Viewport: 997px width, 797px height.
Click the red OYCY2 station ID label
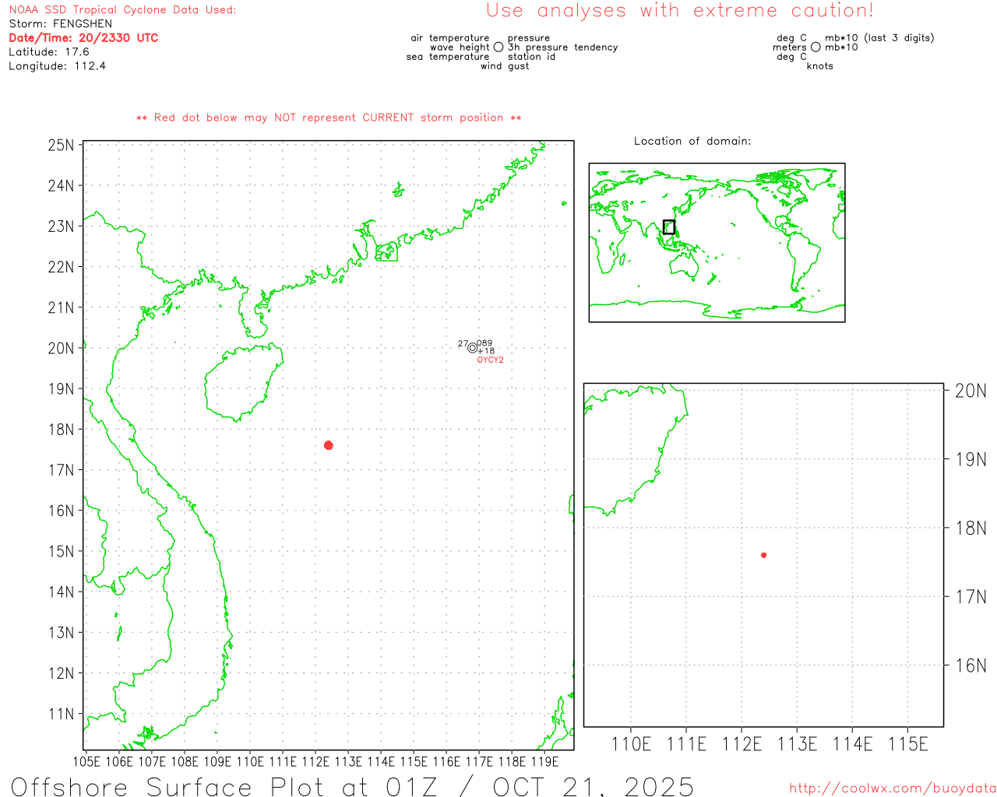tap(491, 360)
